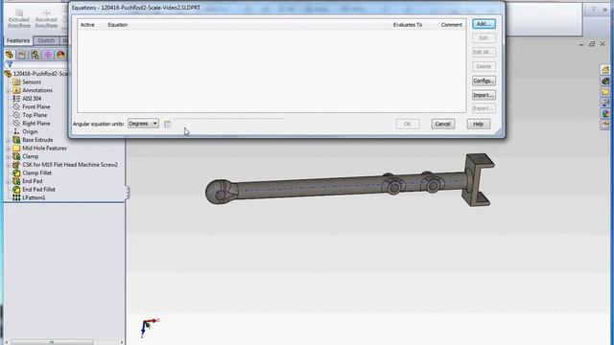The image size is (614, 345).
Task: Toggle the checkbox beside the Degrees dropdown
Action: [x=168, y=124]
